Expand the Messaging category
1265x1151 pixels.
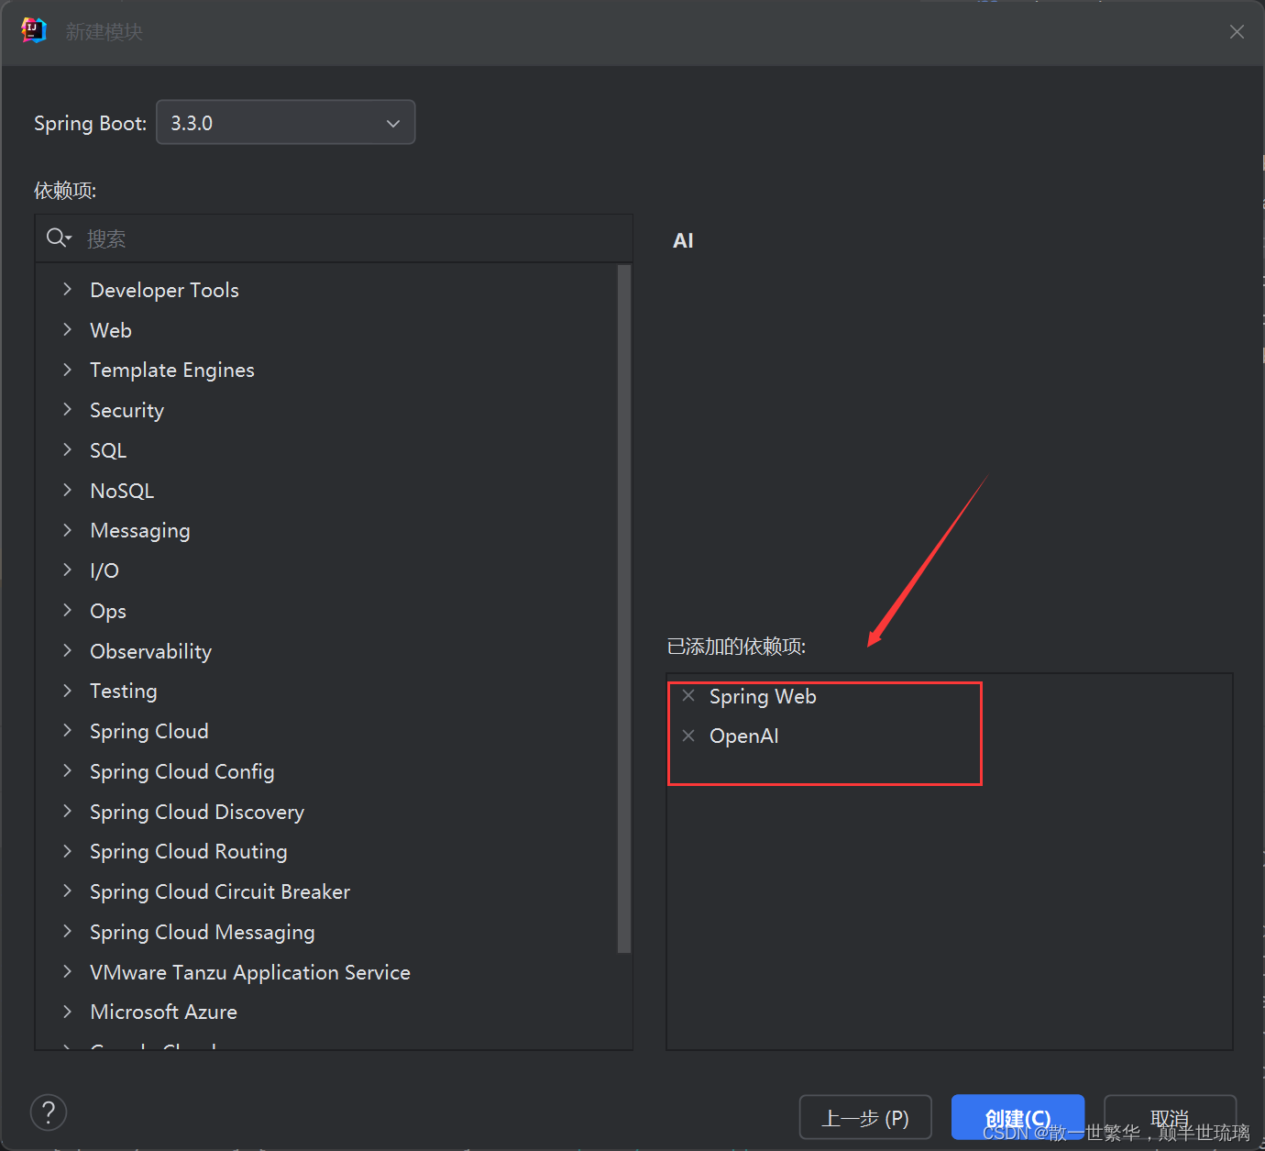click(x=67, y=530)
